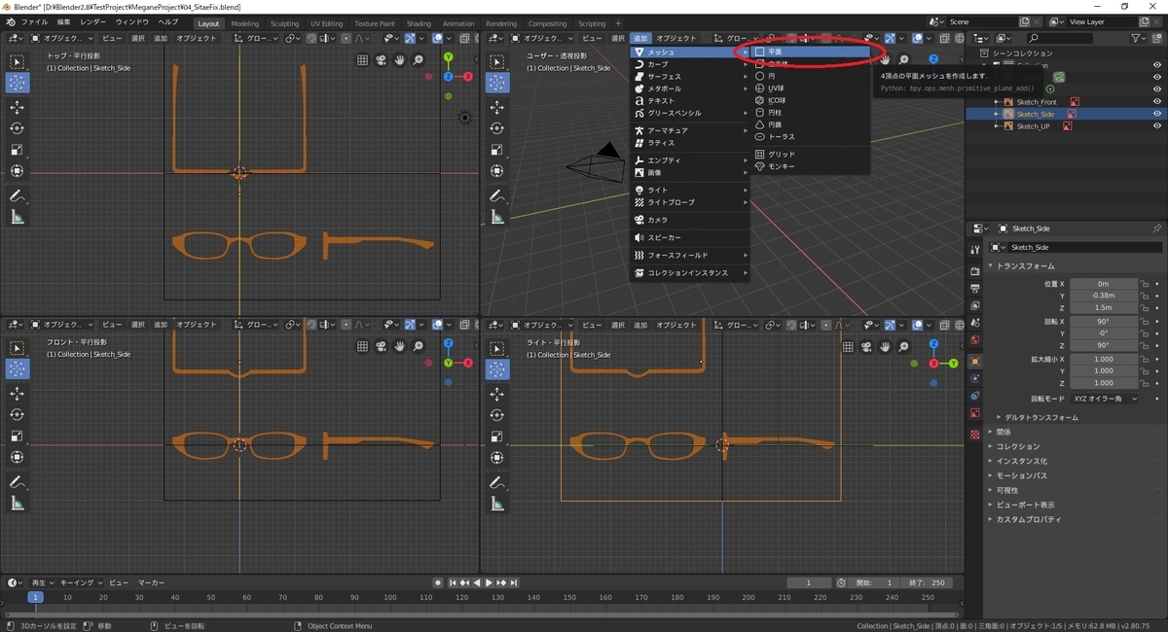Open the Tool properties tab
Image resolution: width=1168 pixels, height=632 pixels.
coord(975,250)
